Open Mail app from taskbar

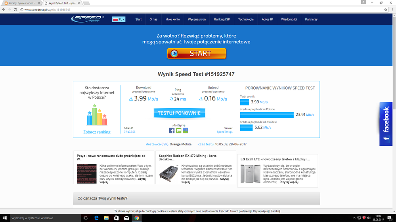[126, 218]
